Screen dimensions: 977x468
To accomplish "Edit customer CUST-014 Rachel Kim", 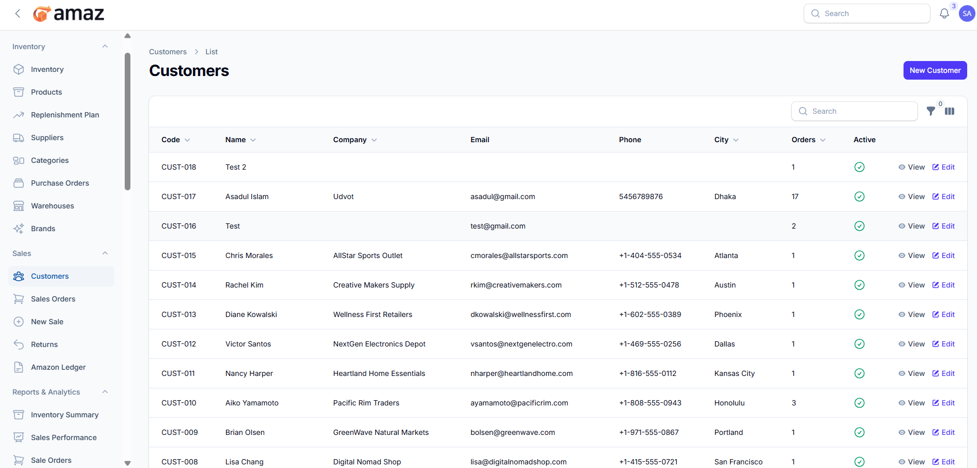I will (x=943, y=285).
